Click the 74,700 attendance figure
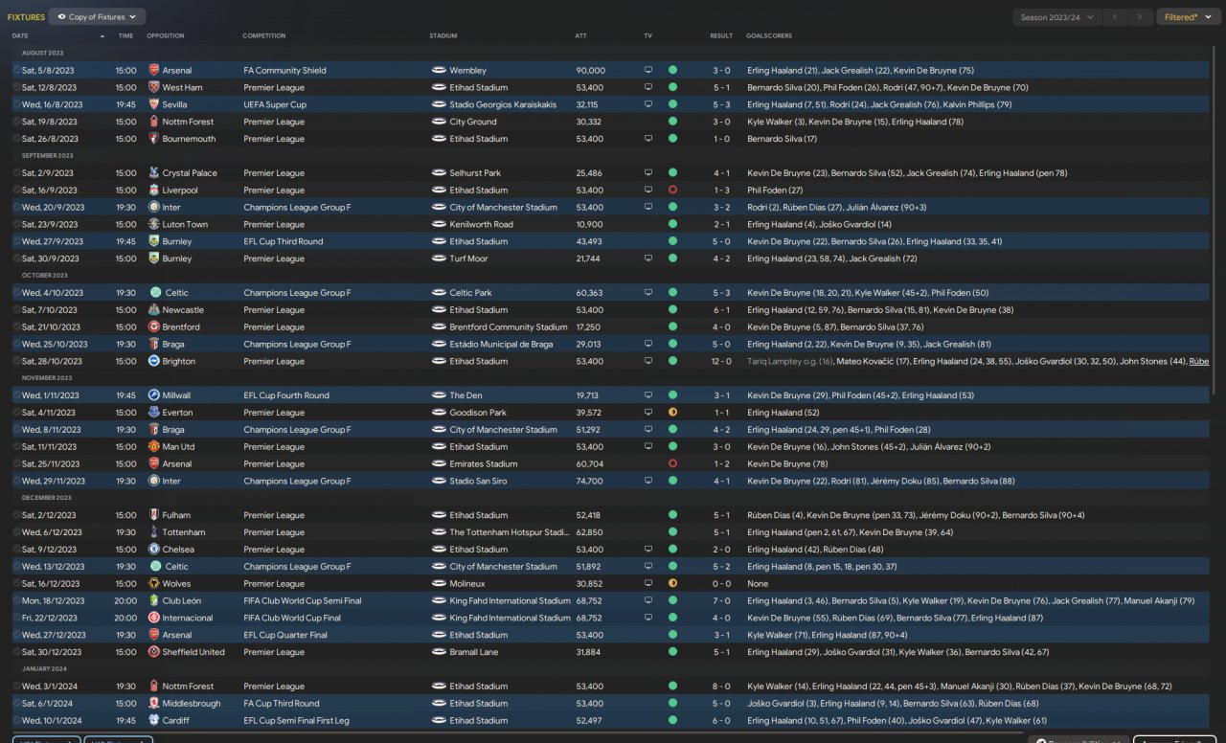Viewport: 1226px width, 743px height. [589, 481]
